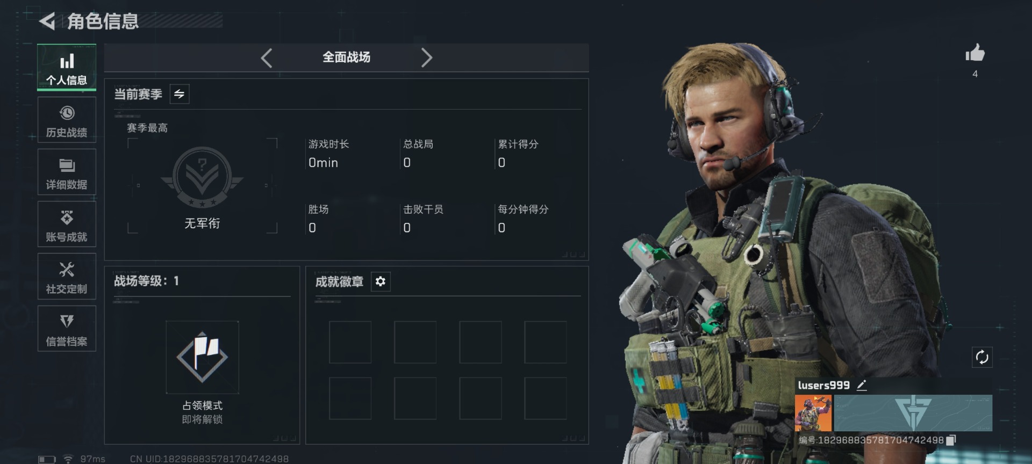Open 成就徽章 gear settings
This screenshot has height=464, width=1032.
pos(381,281)
